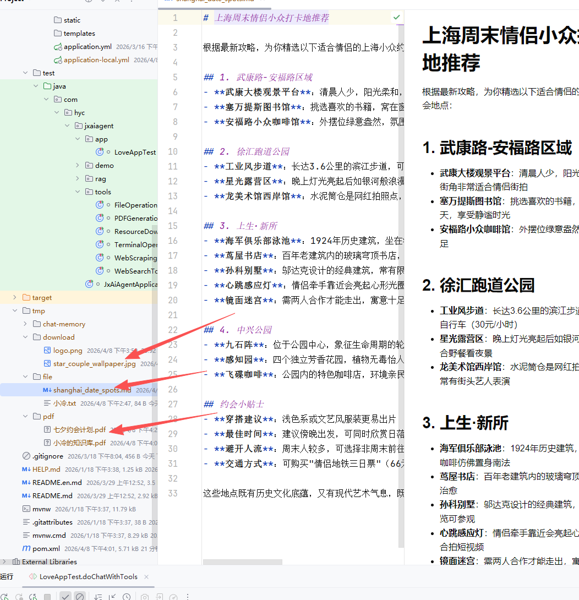Open 小冷的知识库.pdf file
This screenshot has width=579, height=600.
79,443
